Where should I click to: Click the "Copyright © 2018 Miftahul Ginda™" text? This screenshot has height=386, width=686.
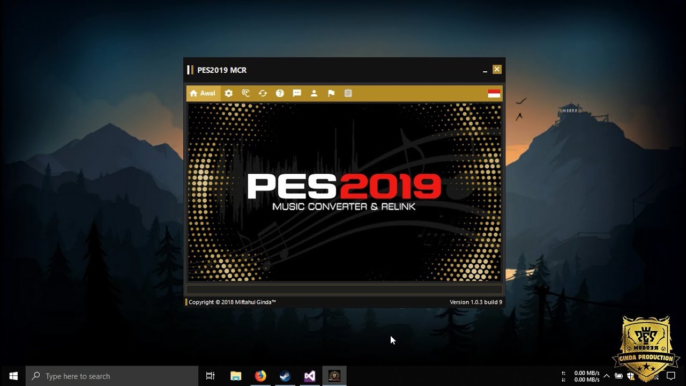pos(232,302)
